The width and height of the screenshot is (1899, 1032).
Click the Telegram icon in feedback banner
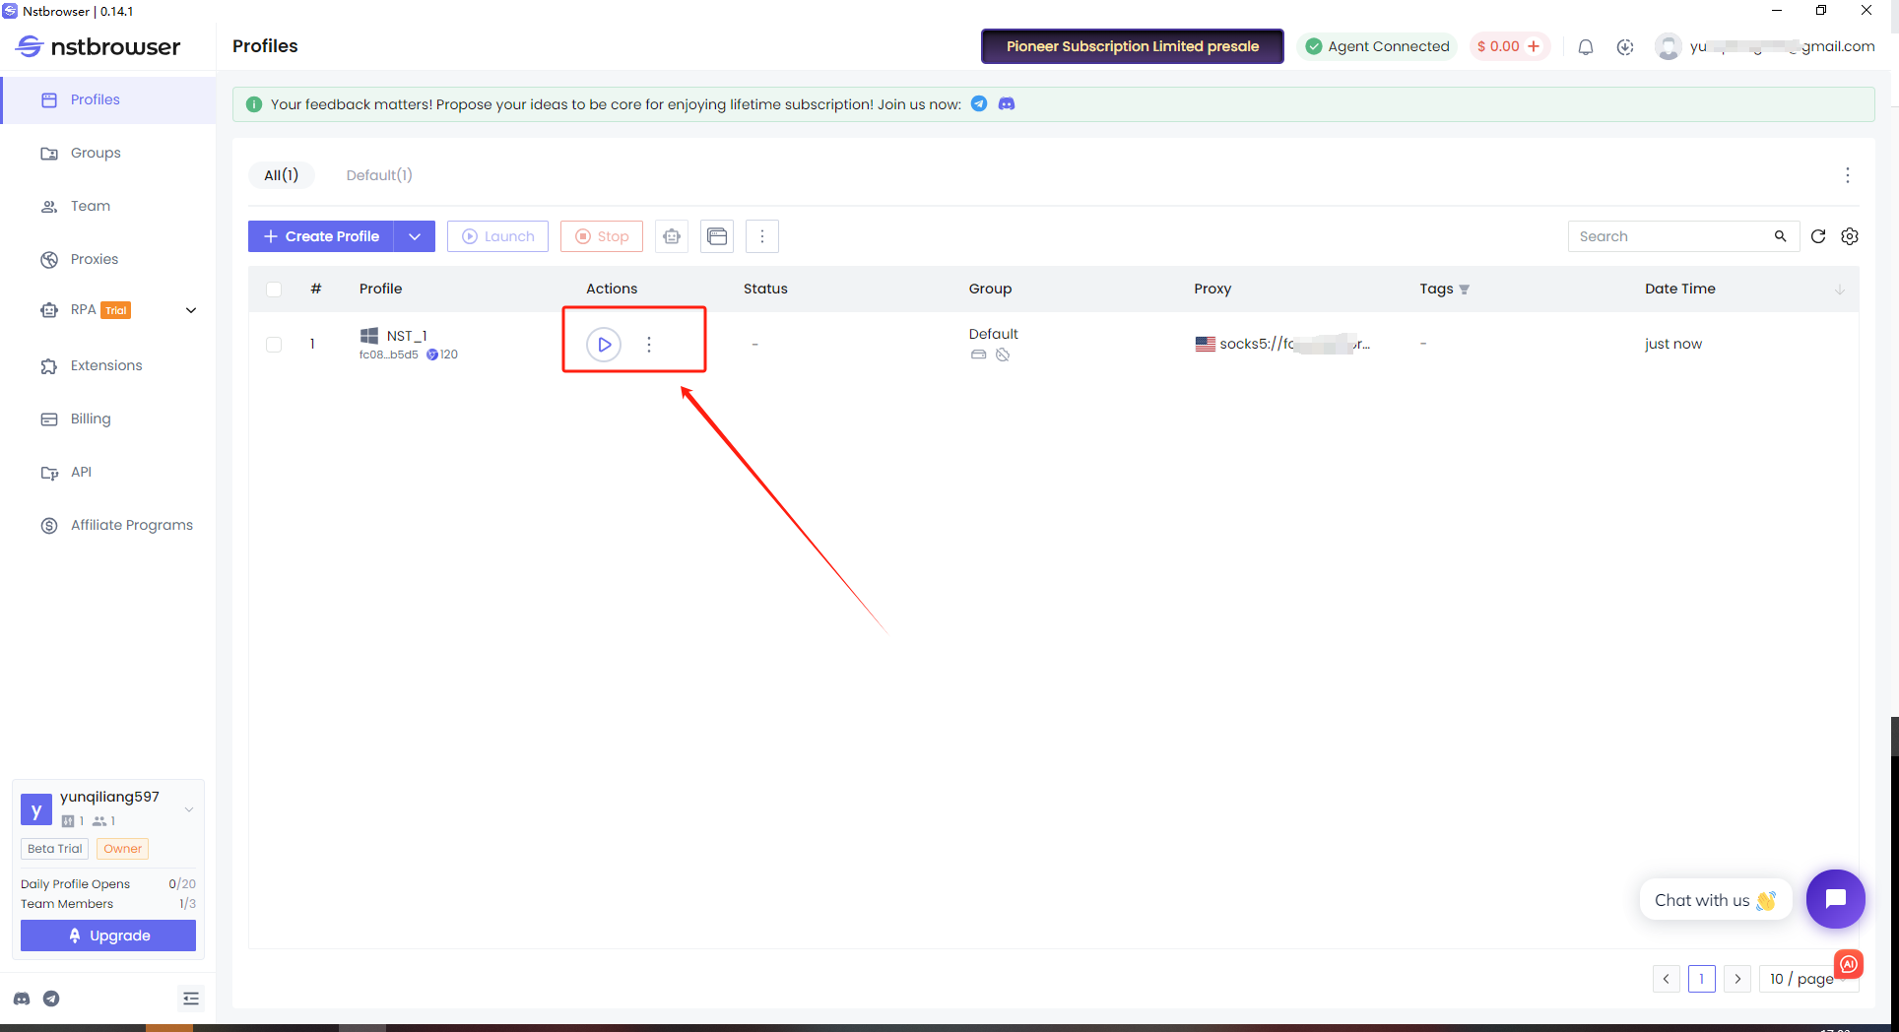[x=979, y=104]
